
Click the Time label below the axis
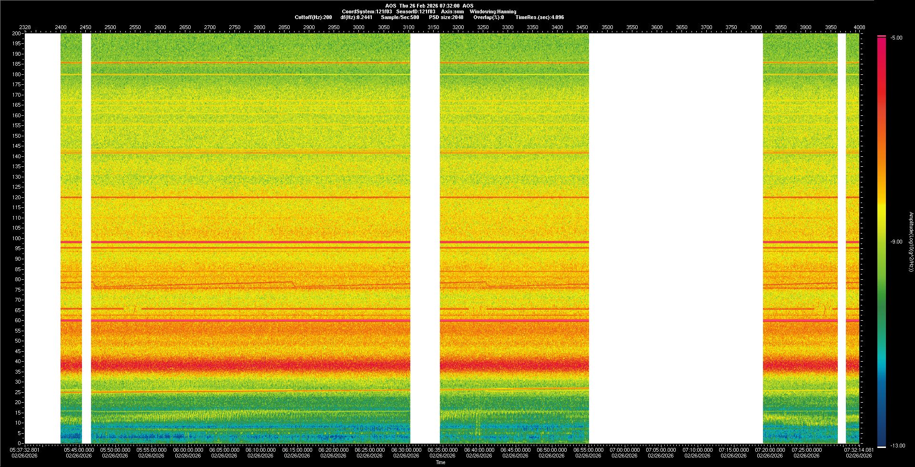click(x=440, y=463)
